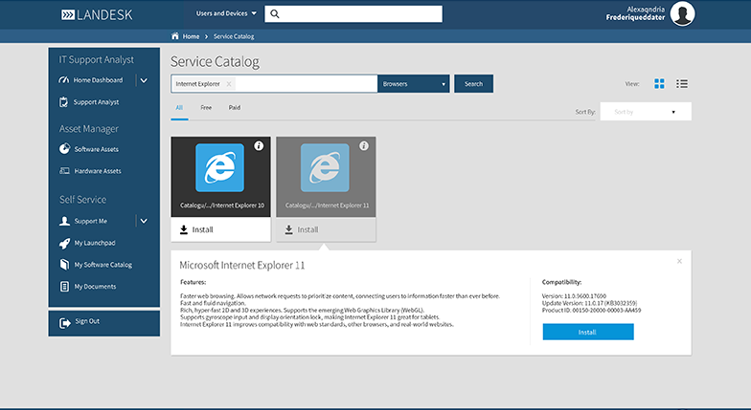The image size is (751, 410).
Task: Switch to list view icon
Action: (682, 84)
